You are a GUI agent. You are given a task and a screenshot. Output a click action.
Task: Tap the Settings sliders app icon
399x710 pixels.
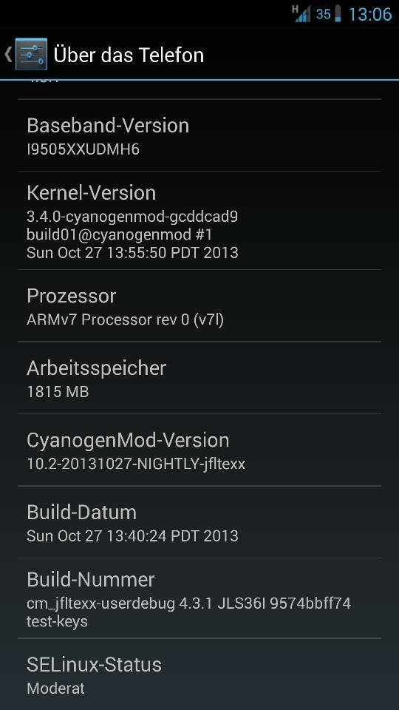[31, 54]
